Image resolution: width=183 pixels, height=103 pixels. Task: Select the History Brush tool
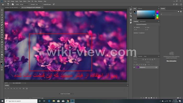pos(2,32)
